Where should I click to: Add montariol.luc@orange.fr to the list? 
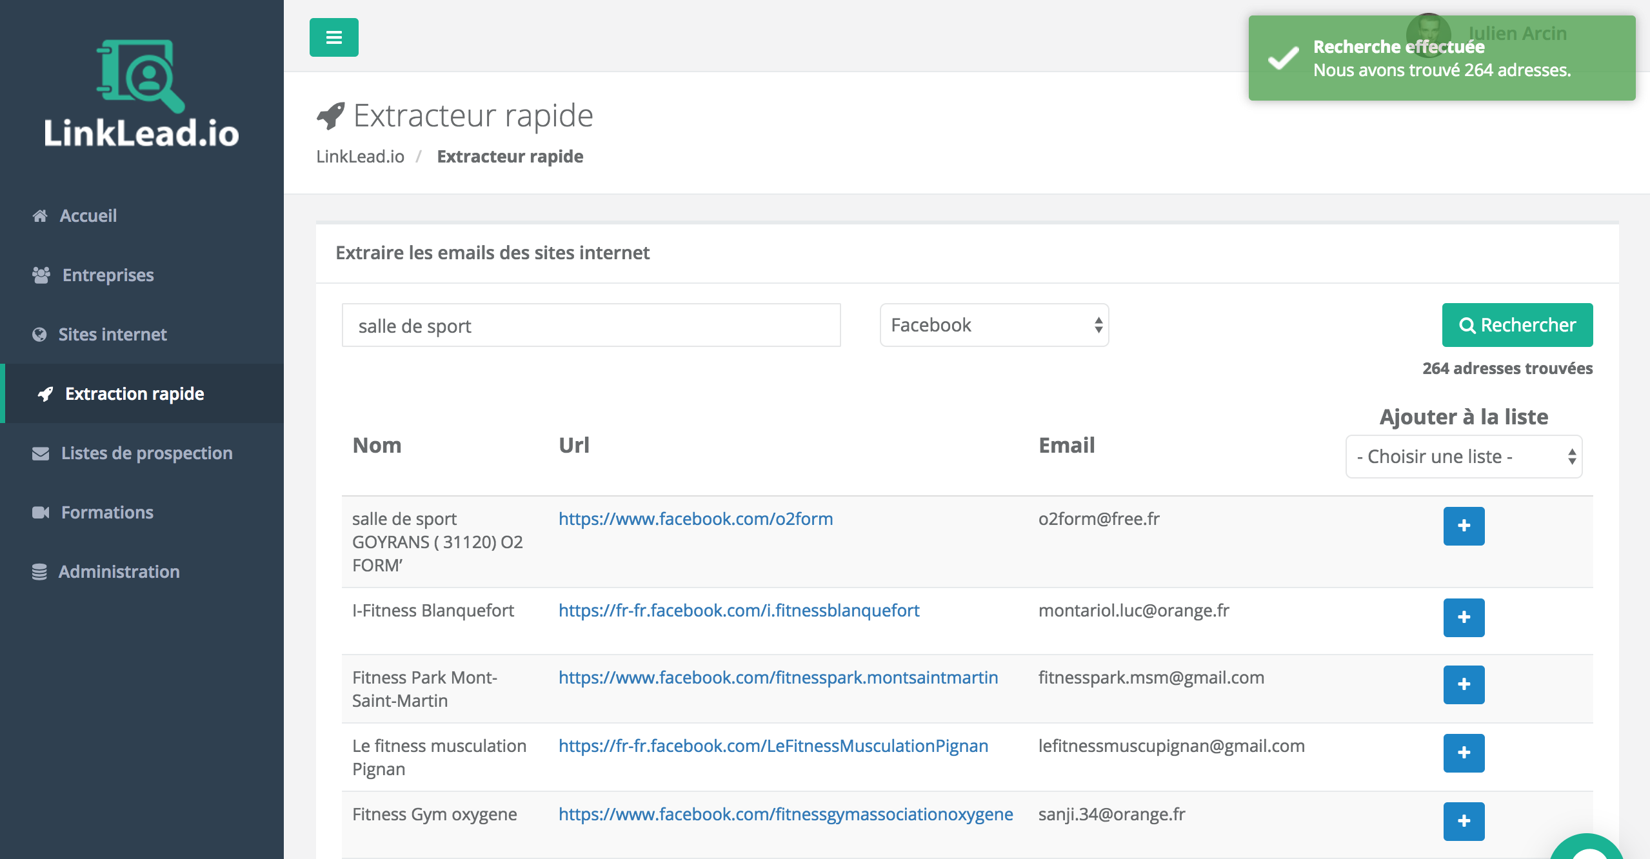pyautogui.click(x=1464, y=618)
